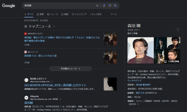Image resolution: width=187 pixels, height=112 pixels.
Task: Click the Wikipedia favicon icon
Action: (x=26, y=98)
